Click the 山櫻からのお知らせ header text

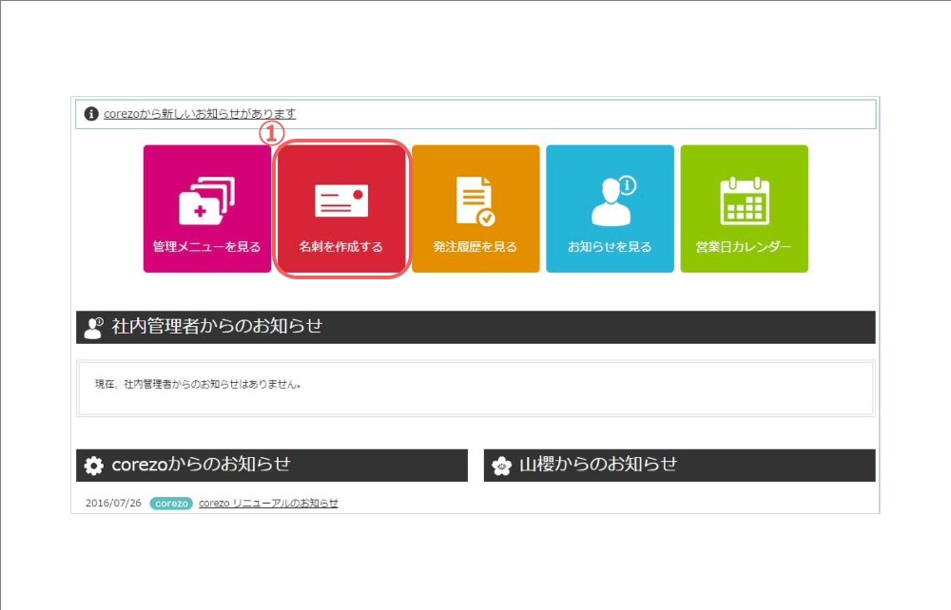click(598, 465)
